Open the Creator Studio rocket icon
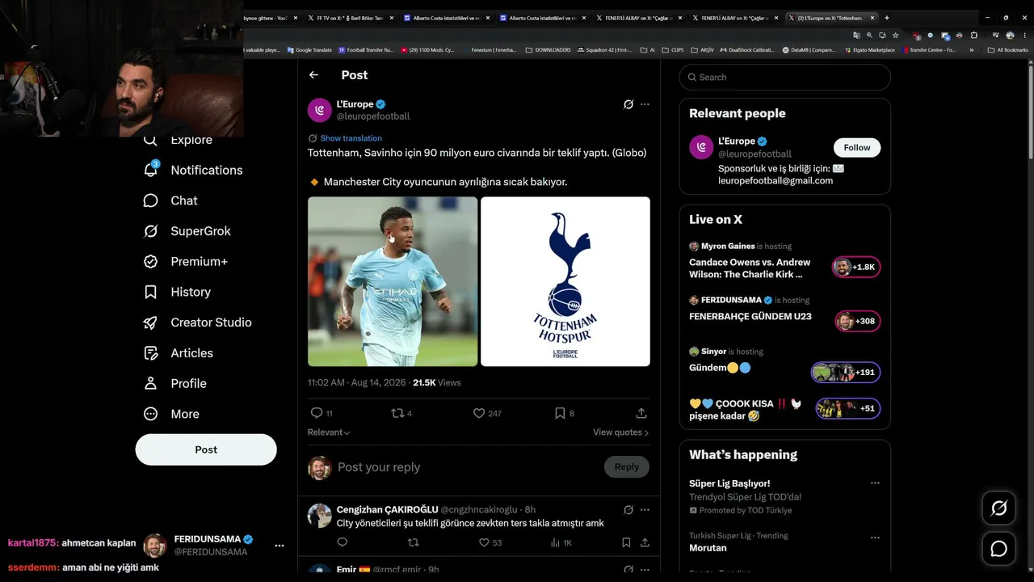The width and height of the screenshot is (1034, 582). (150, 323)
